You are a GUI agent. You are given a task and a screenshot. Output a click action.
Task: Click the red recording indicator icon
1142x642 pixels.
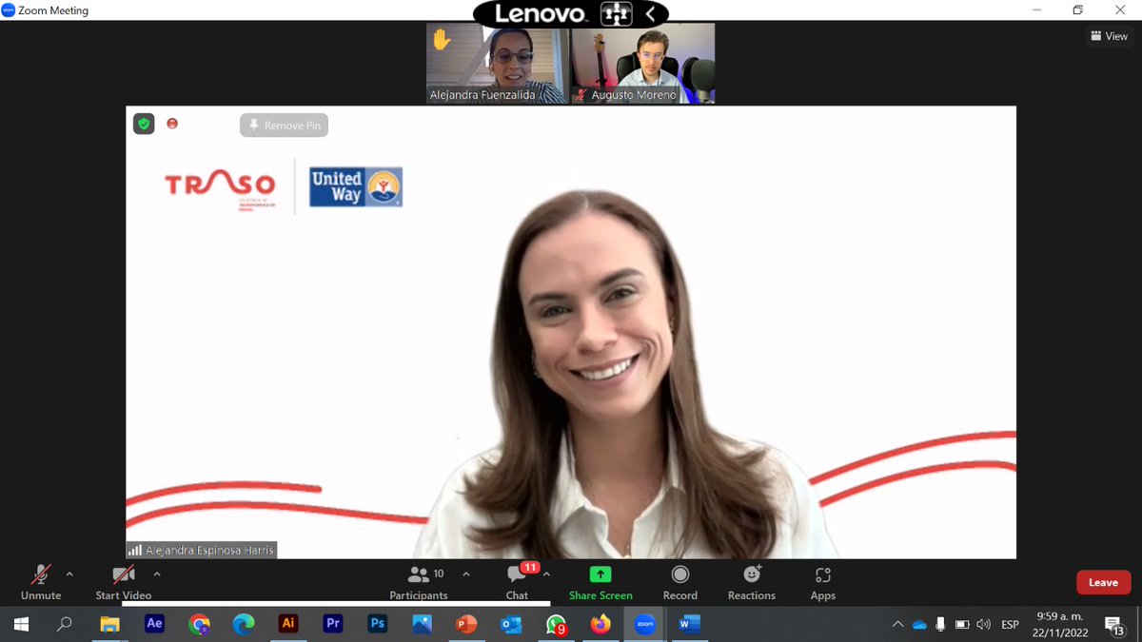tap(172, 124)
